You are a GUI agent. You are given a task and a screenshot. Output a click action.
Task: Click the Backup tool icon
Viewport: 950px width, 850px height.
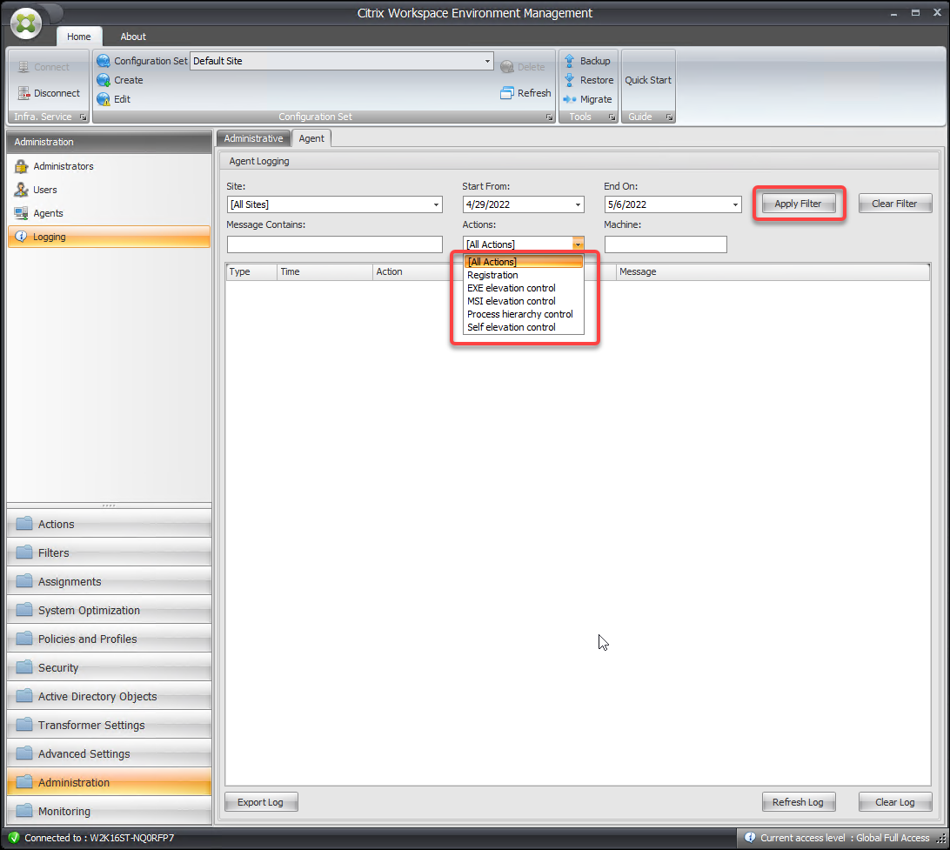click(x=570, y=61)
